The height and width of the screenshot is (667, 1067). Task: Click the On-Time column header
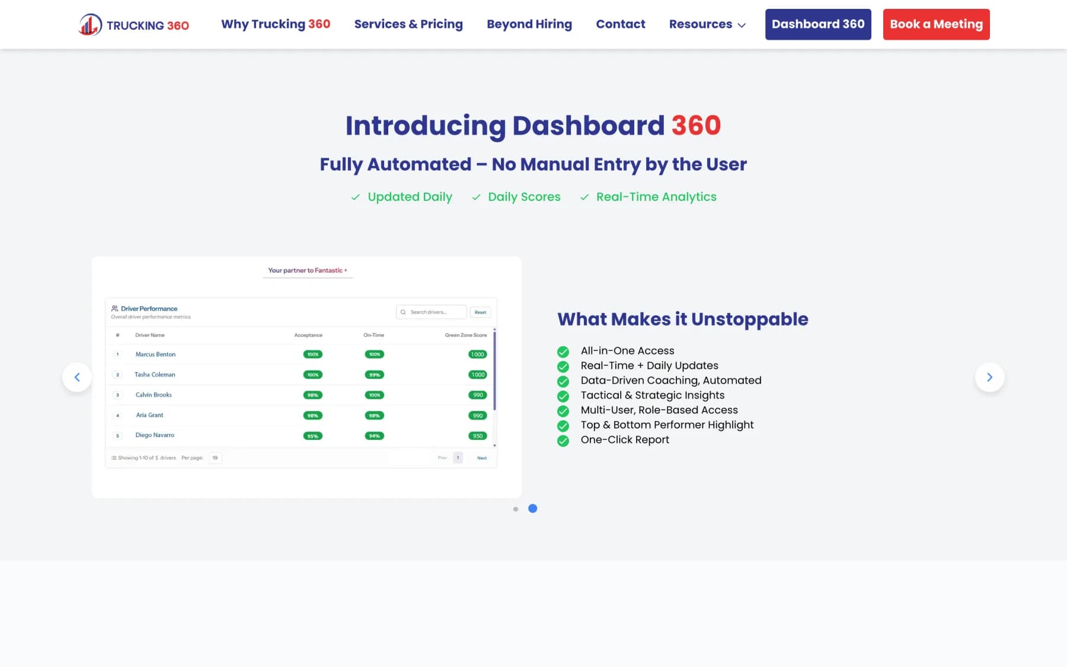373,335
